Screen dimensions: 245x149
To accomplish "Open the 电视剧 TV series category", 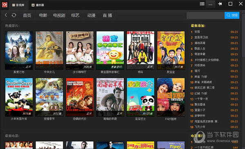I will (x=59, y=15).
